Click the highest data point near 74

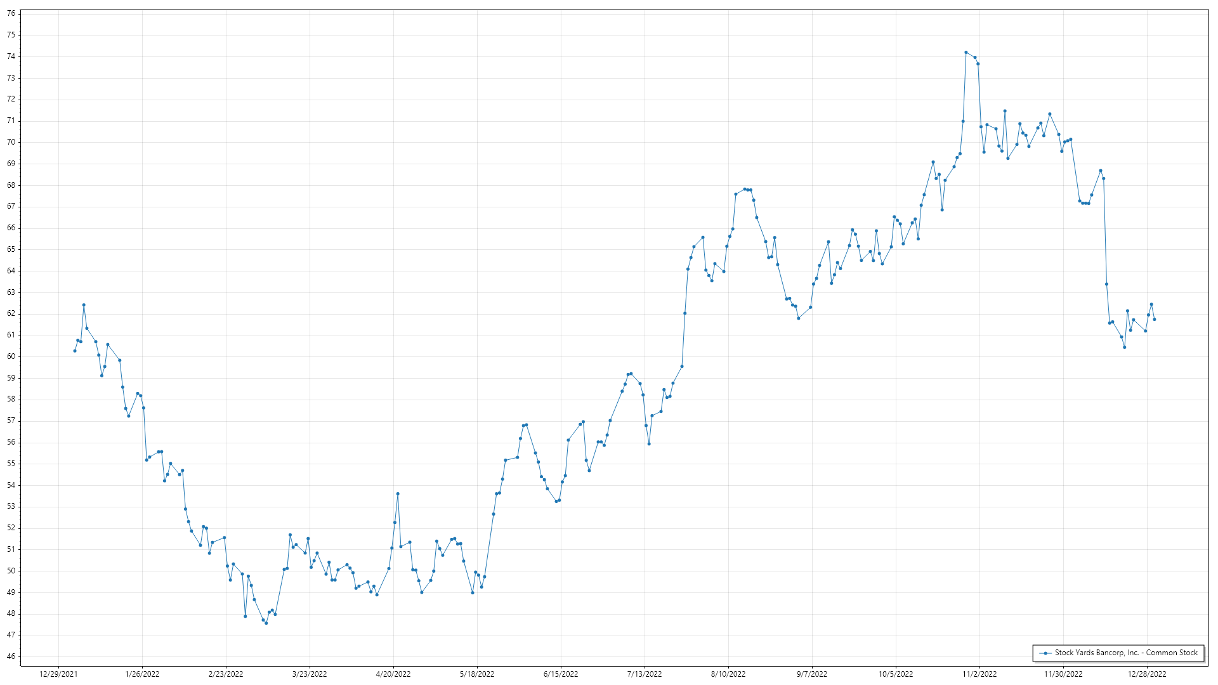tap(966, 53)
